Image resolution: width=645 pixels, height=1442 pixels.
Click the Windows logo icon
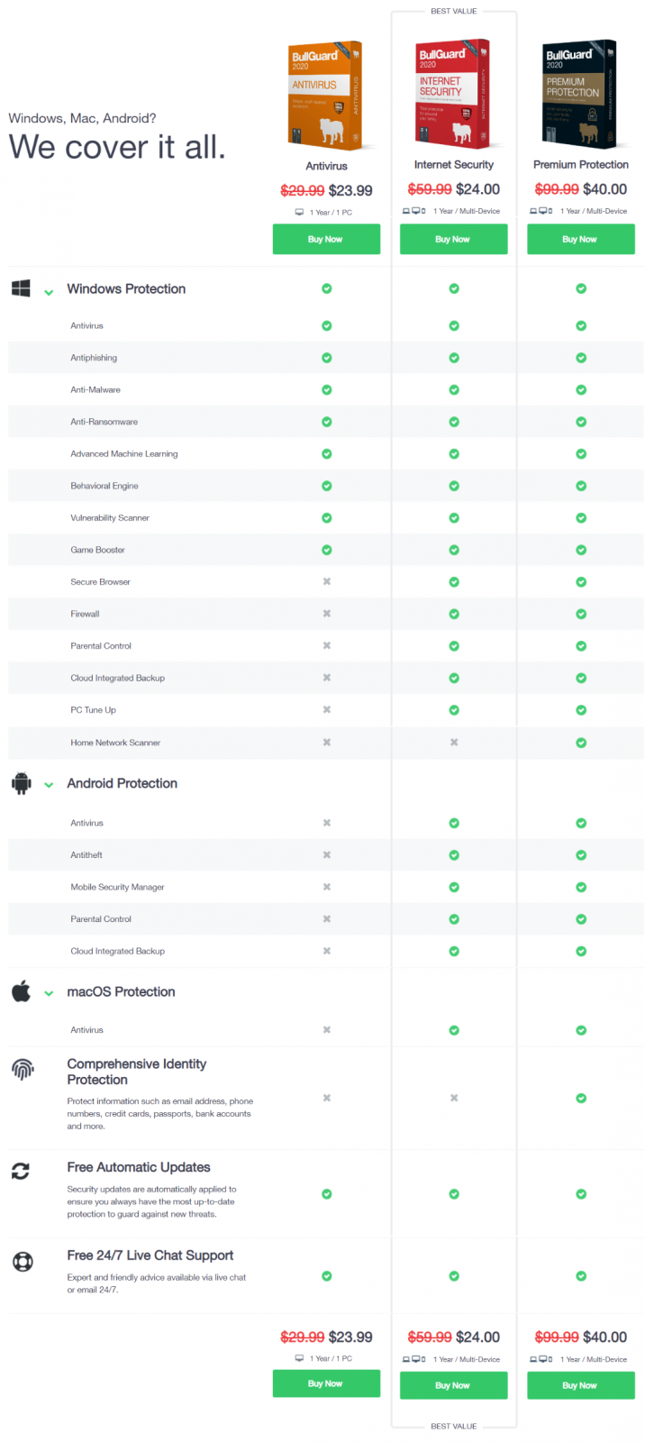21,288
